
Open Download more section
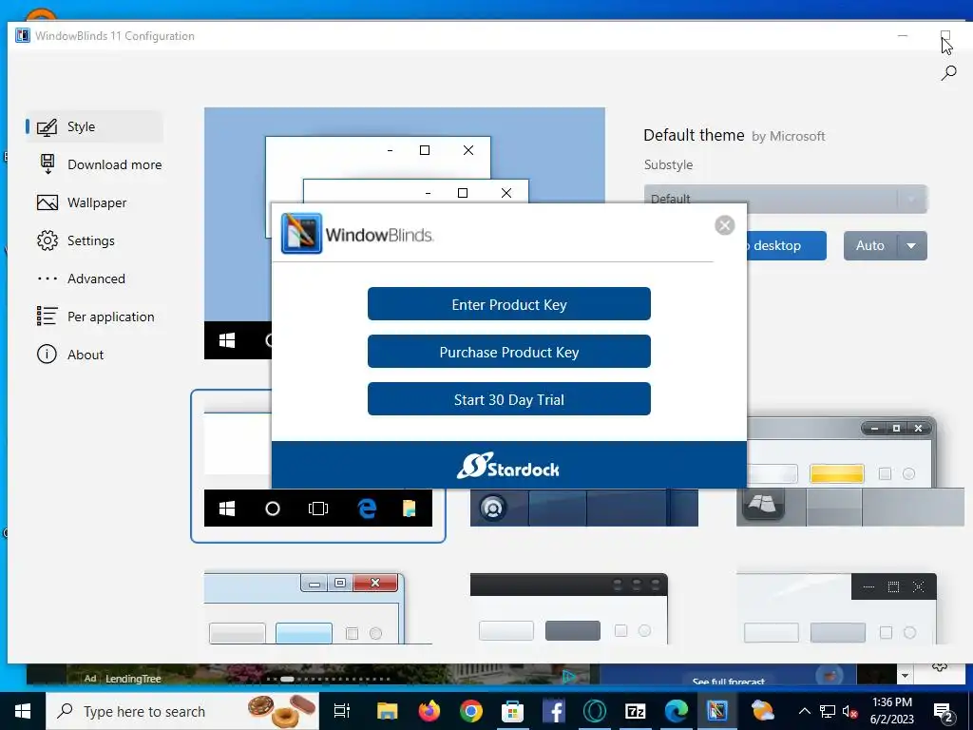tap(94, 164)
